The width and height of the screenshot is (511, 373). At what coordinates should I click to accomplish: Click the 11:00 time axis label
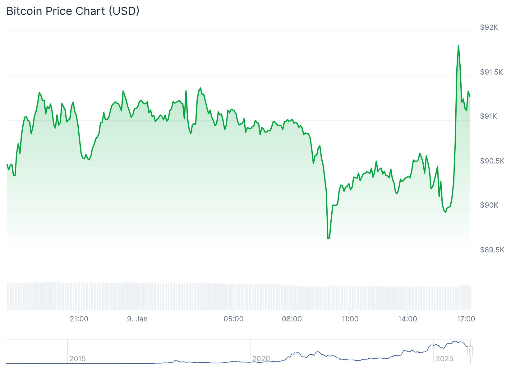point(350,319)
